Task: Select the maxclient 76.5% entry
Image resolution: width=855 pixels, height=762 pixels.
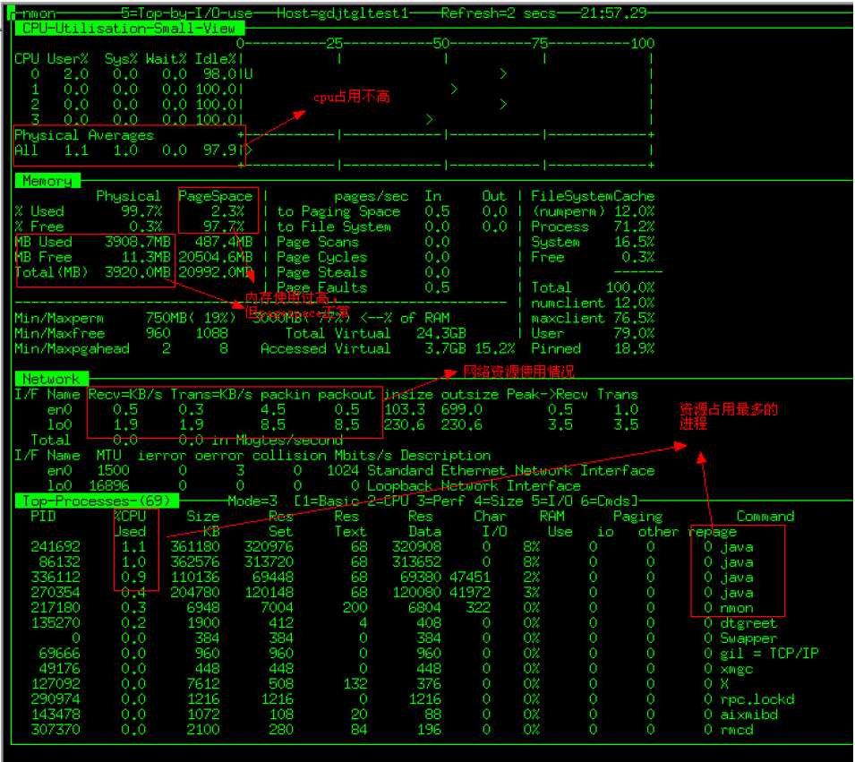Action: pos(593,318)
